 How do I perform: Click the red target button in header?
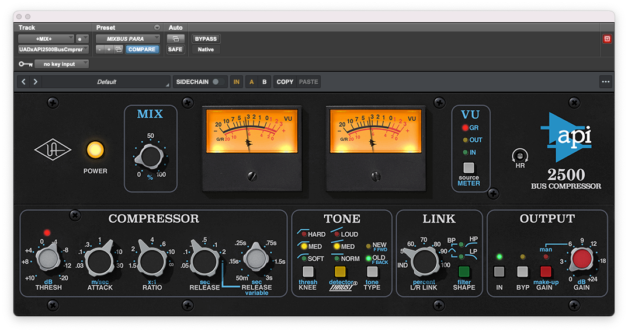click(607, 39)
